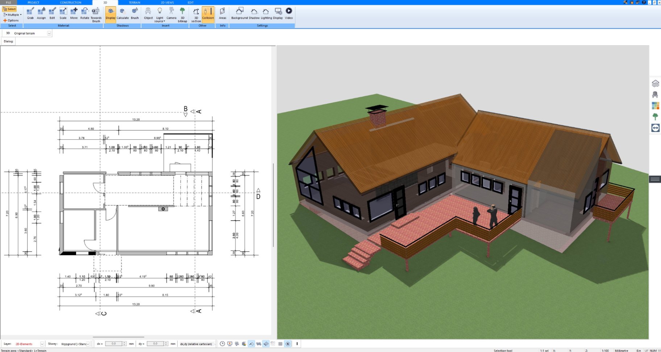Image resolution: width=661 pixels, height=352 pixels.
Task: Open the Light source dropdown
Action: tap(160, 15)
